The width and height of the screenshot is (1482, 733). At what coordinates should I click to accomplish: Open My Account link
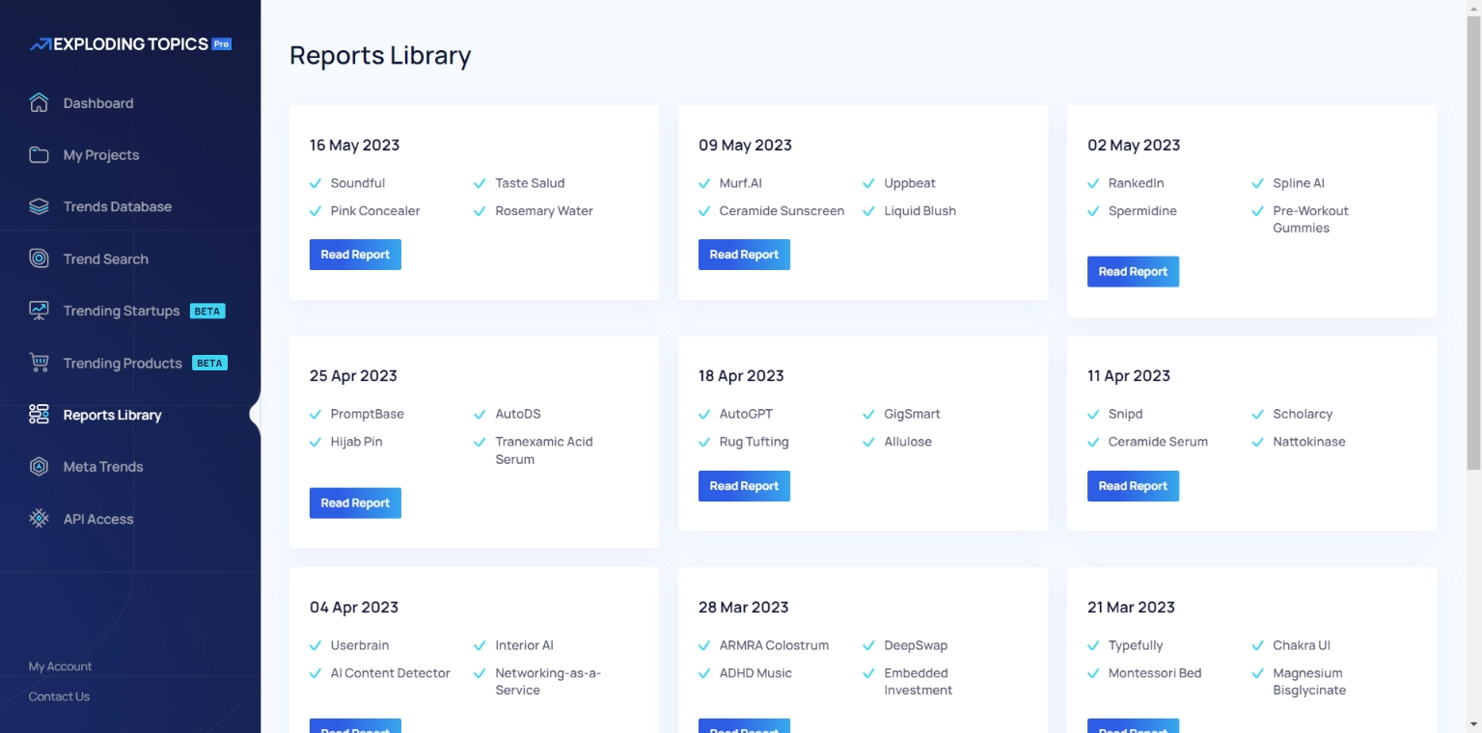click(60, 666)
